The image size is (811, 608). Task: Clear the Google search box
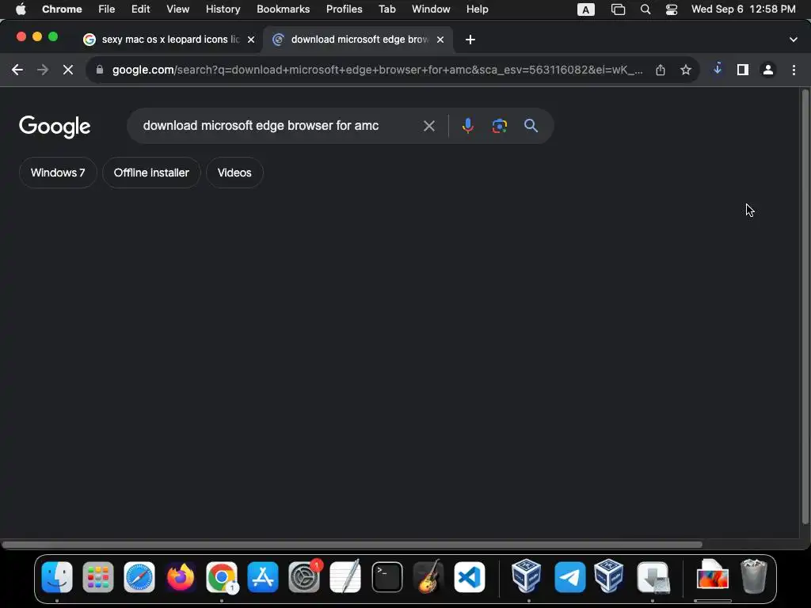[428, 126]
